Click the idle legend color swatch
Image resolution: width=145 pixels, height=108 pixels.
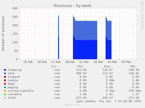[x=5, y=73]
